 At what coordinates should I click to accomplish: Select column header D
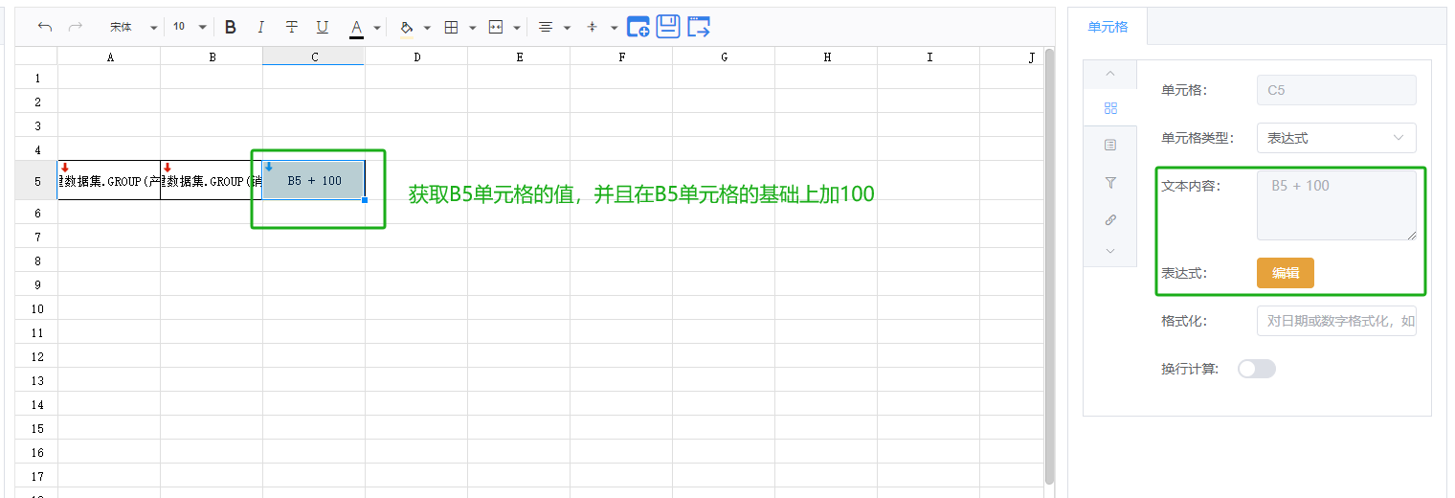pos(416,57)
